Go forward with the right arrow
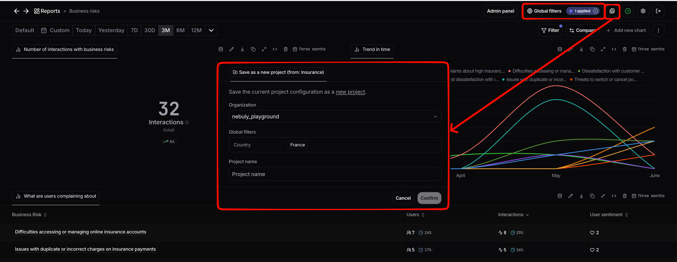The width and height of the screenshot is (677, 262). [x=26, y=11]
